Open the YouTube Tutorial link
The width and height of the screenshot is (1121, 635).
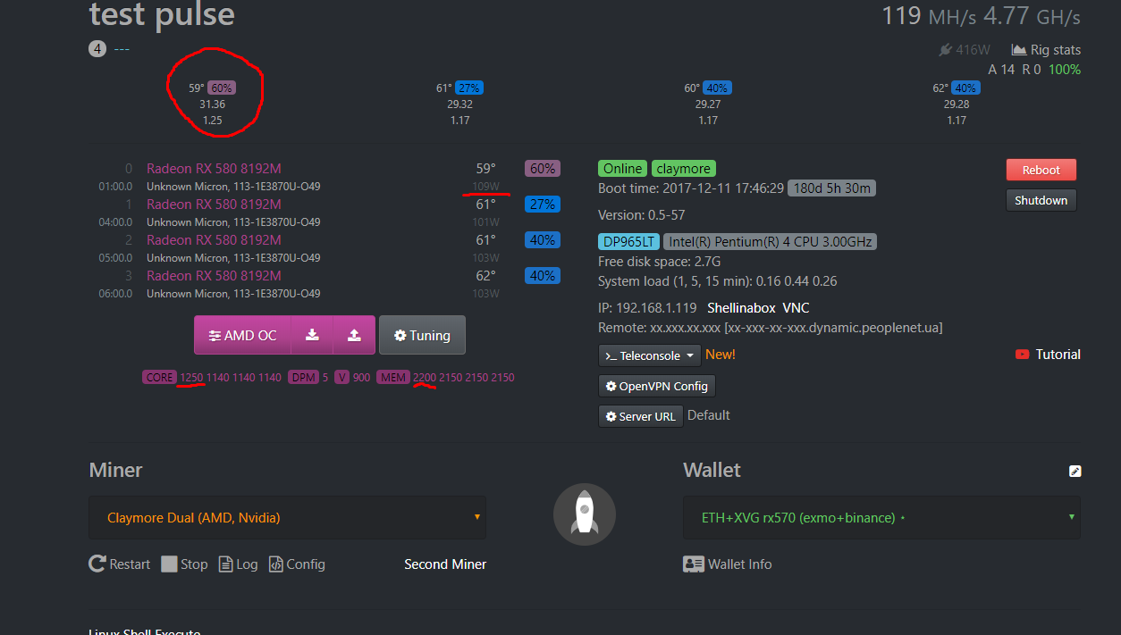[x=1048, y=355]
